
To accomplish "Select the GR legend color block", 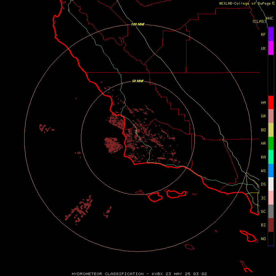I will point(271,116).
